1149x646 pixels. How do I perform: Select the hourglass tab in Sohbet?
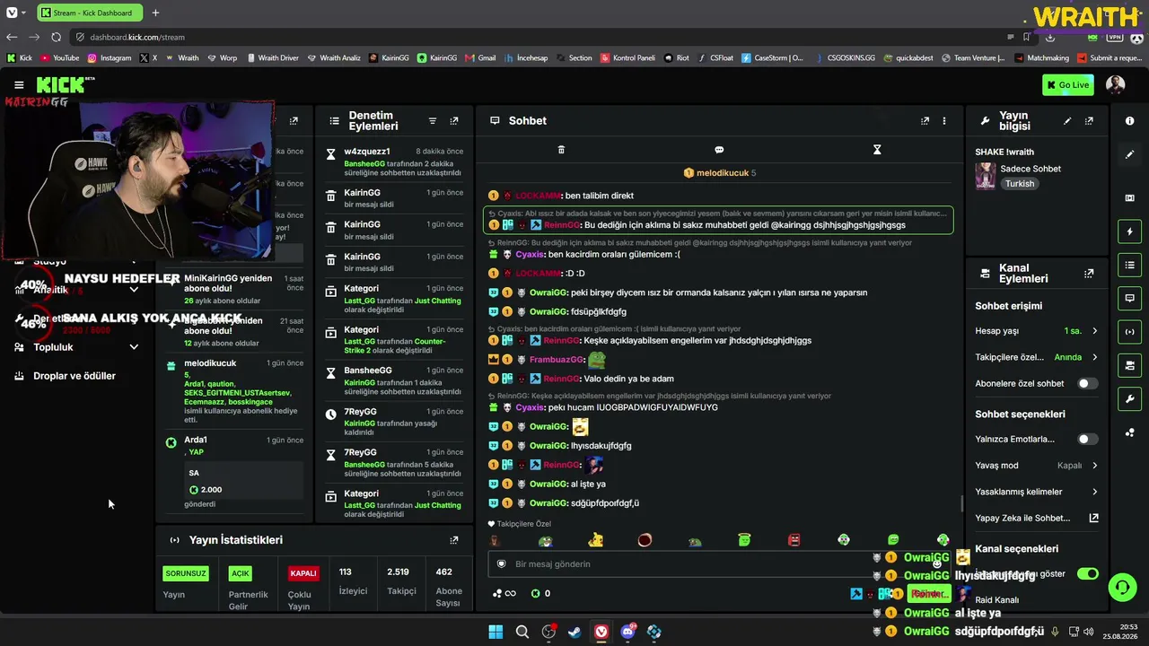[x=877, y=150]
